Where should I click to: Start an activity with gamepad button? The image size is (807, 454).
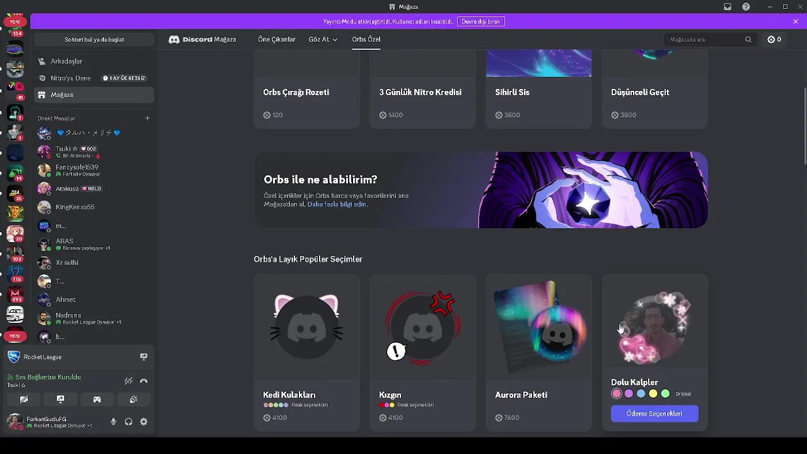97,399
